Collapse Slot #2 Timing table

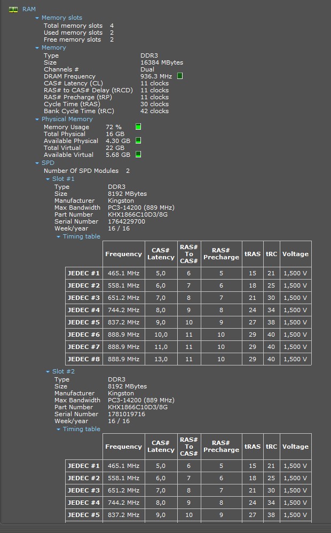[x=59, y=429]
